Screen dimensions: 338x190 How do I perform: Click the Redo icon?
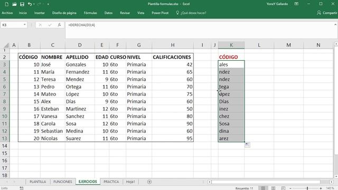(x=39, y=4)
